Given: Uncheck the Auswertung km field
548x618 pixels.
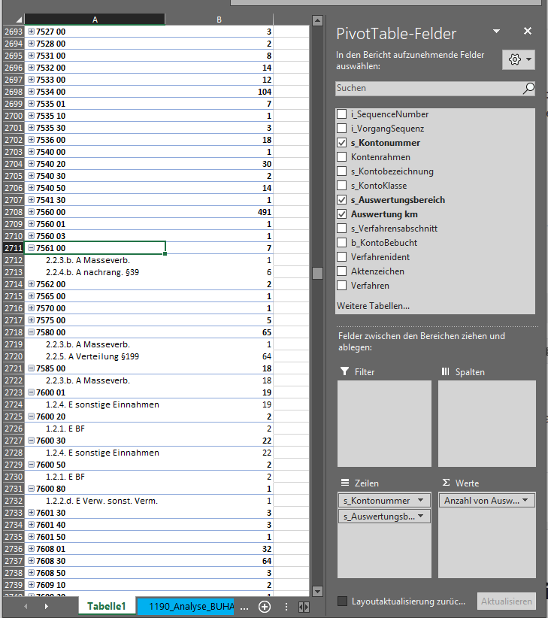Looking at the screenshot, I should pos(342,214).
